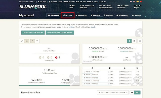
Task: Select the desktop monitor layout icon
Action: (22, 41)
